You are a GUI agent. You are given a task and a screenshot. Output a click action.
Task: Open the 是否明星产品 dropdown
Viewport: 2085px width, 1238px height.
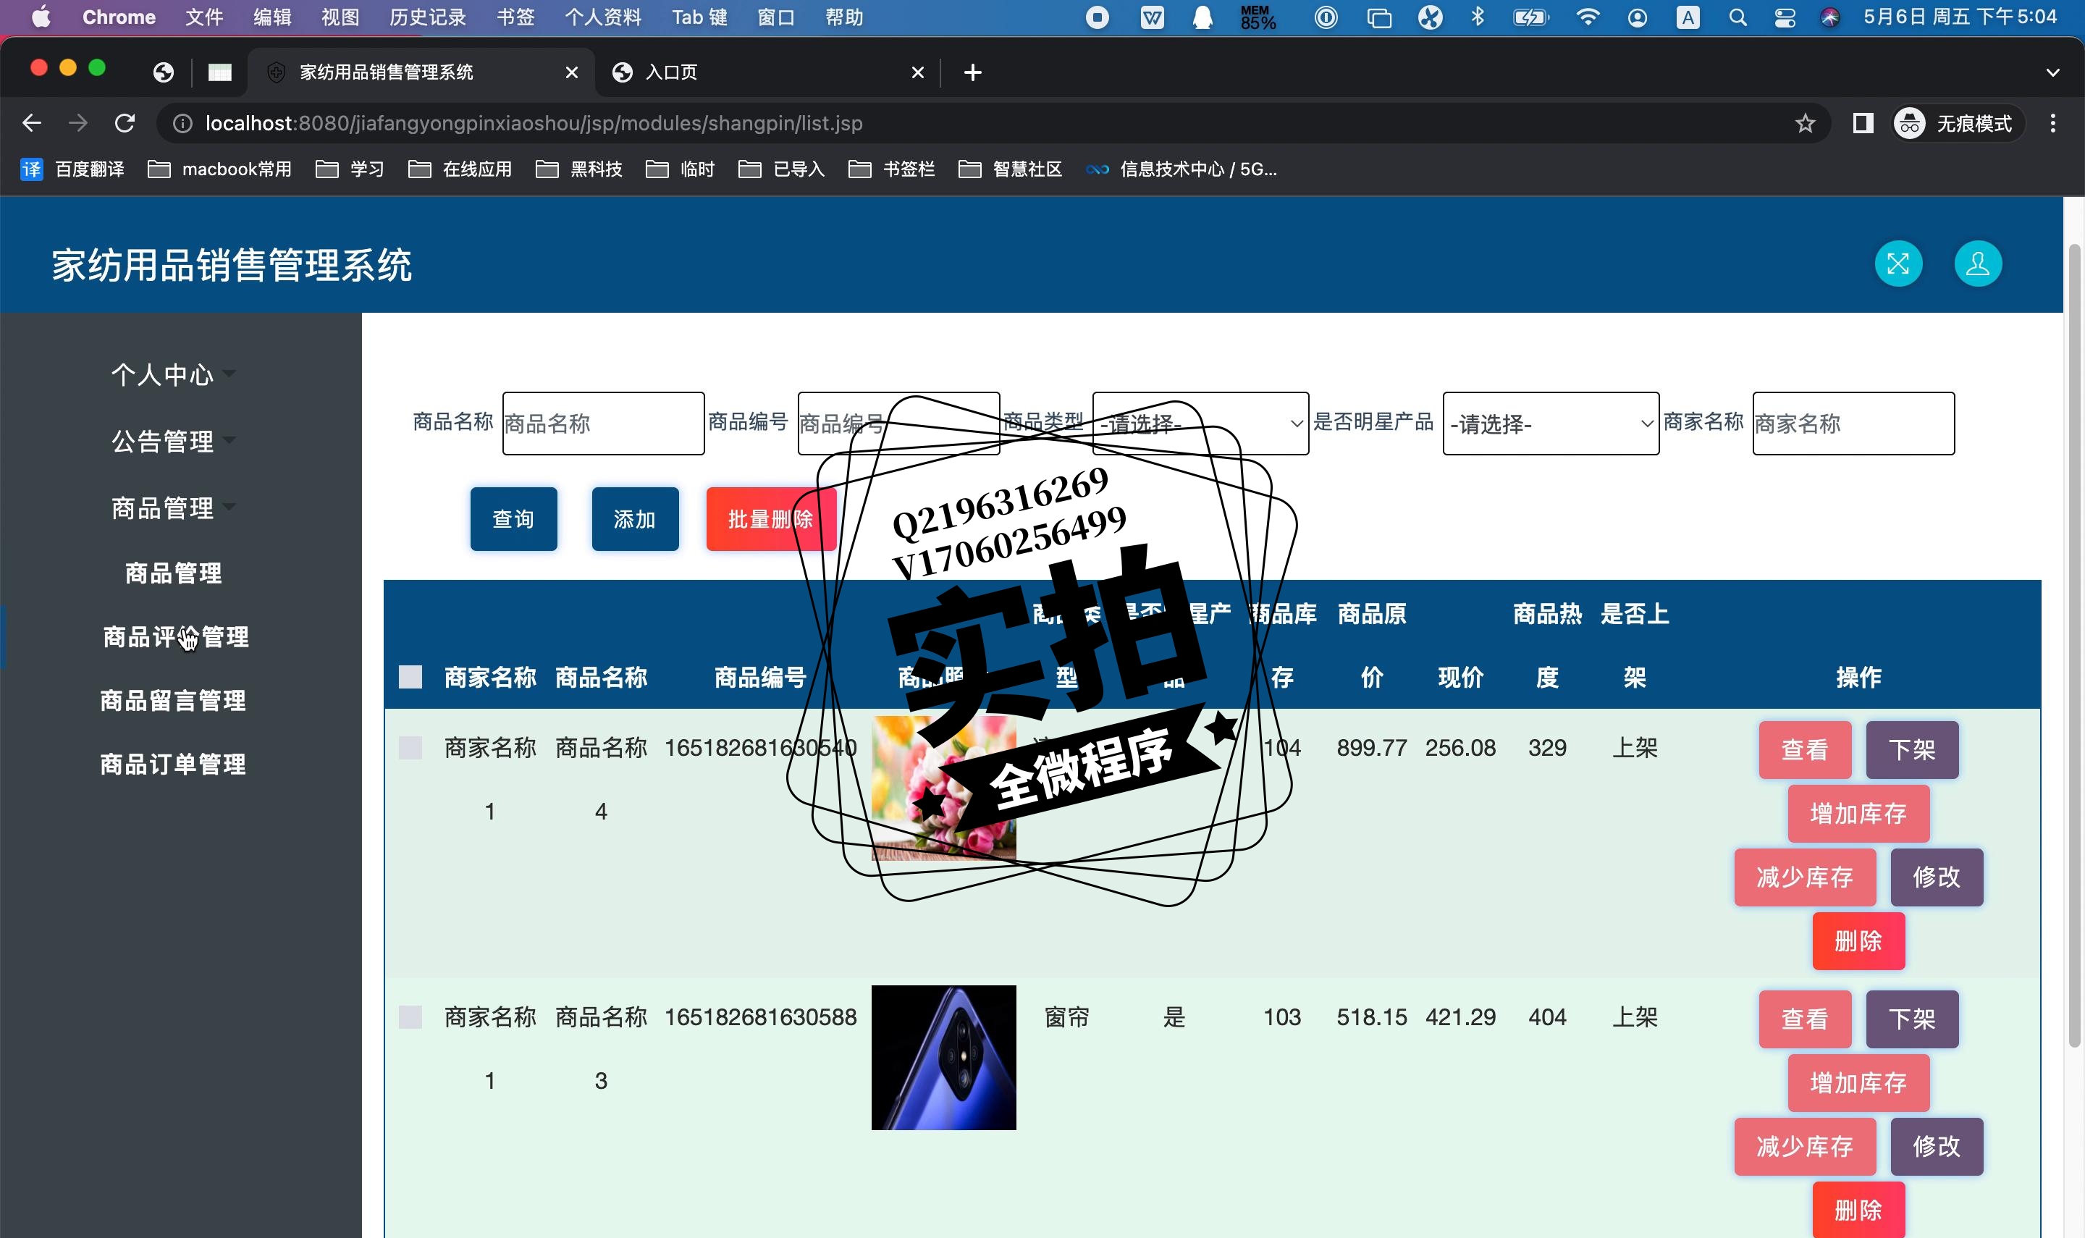pyautogui.click(x=1551, y=424)
